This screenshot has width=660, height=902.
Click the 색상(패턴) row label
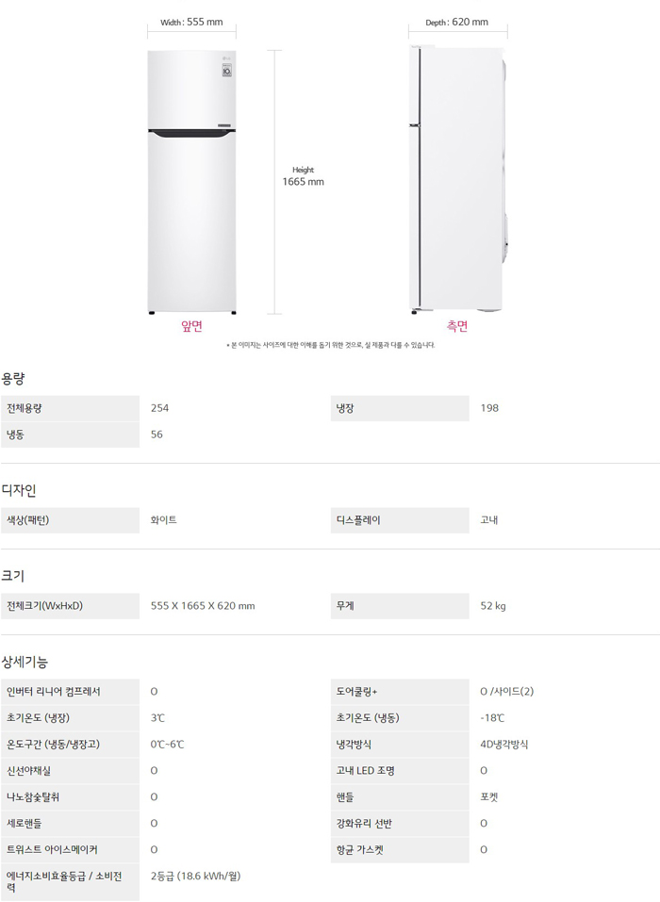point(28,520)
